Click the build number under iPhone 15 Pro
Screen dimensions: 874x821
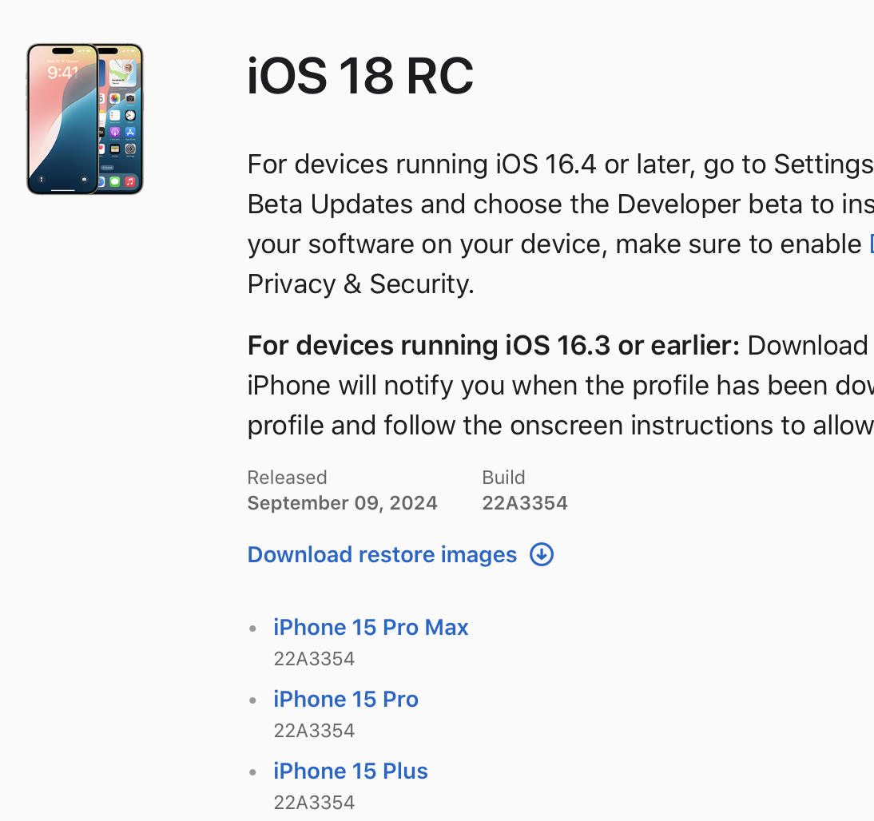pyautogui.click(x=314, y=731)
